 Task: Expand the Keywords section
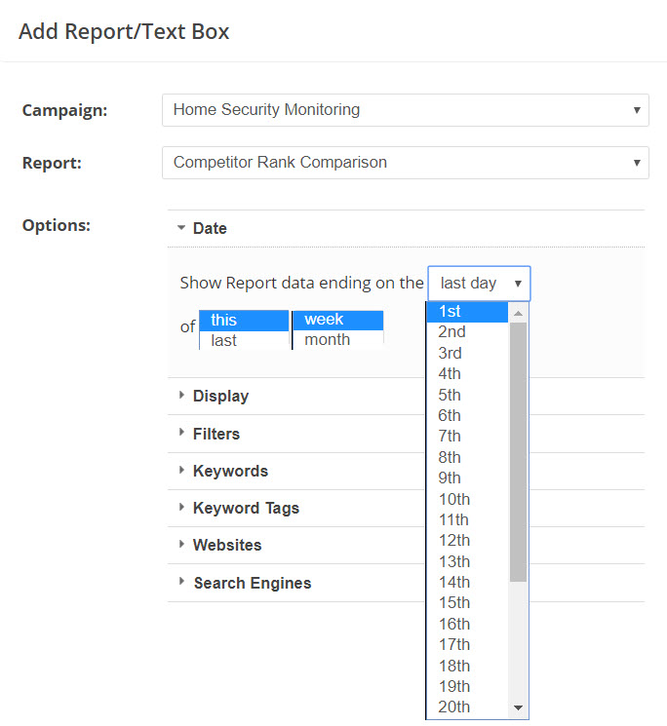tap(230, 471)
